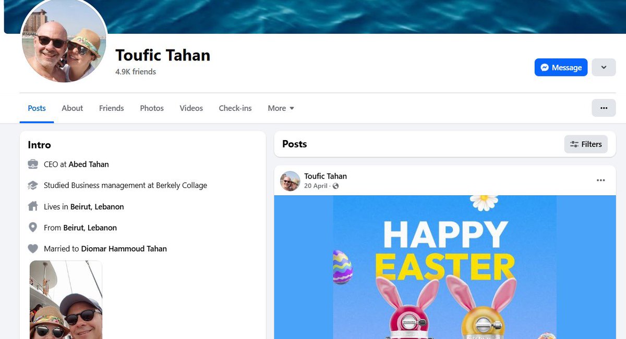Open Beirut, Lebanon in the Lives in row
This screenshot has width=626, height=339.
pos(97,207)
